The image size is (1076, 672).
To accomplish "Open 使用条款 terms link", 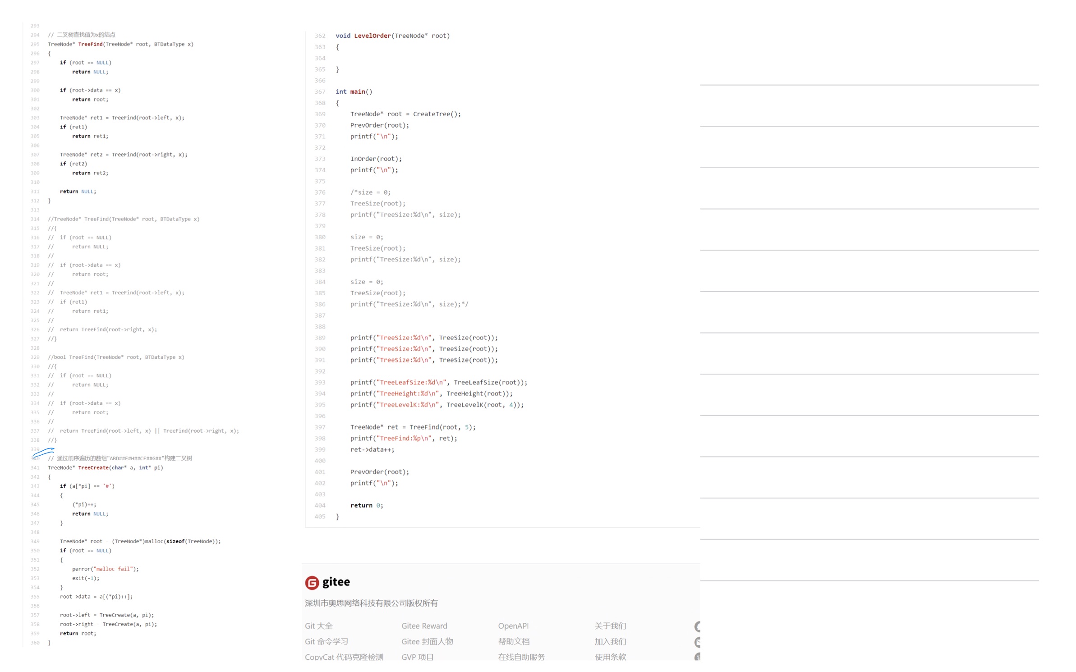I will (x=610, y=657).
